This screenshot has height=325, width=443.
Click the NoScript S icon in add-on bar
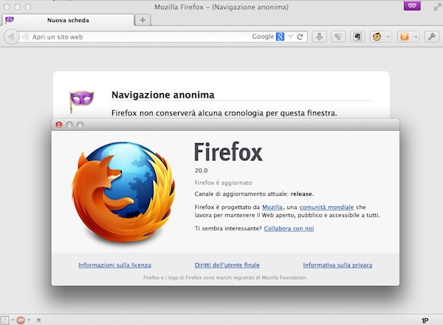tap(5, 320)
